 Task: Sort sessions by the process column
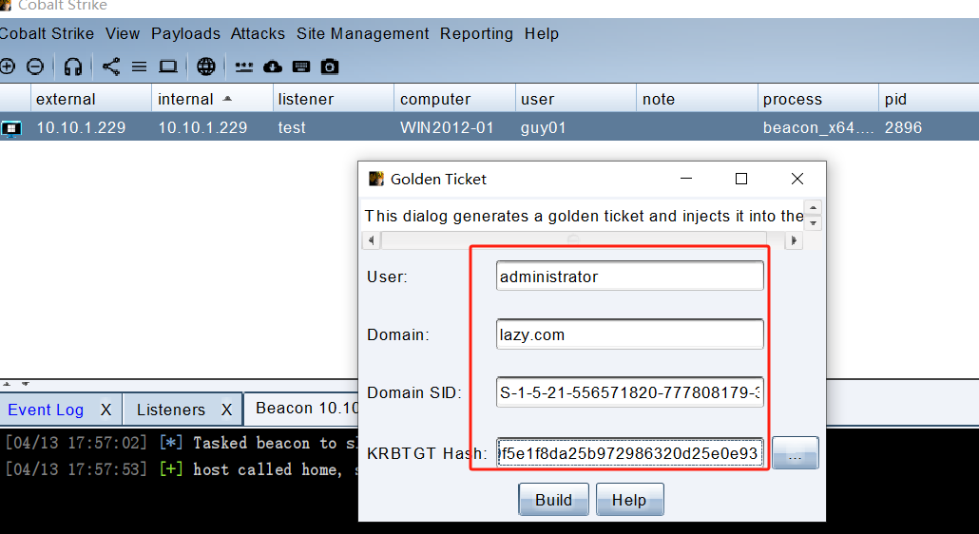coord(818,99)
